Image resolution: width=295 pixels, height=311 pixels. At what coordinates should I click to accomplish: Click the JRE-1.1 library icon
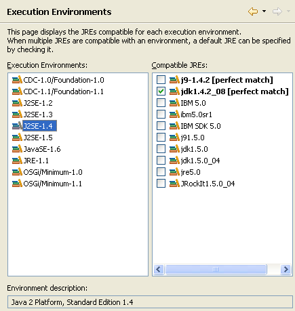(x=17, y=161)
